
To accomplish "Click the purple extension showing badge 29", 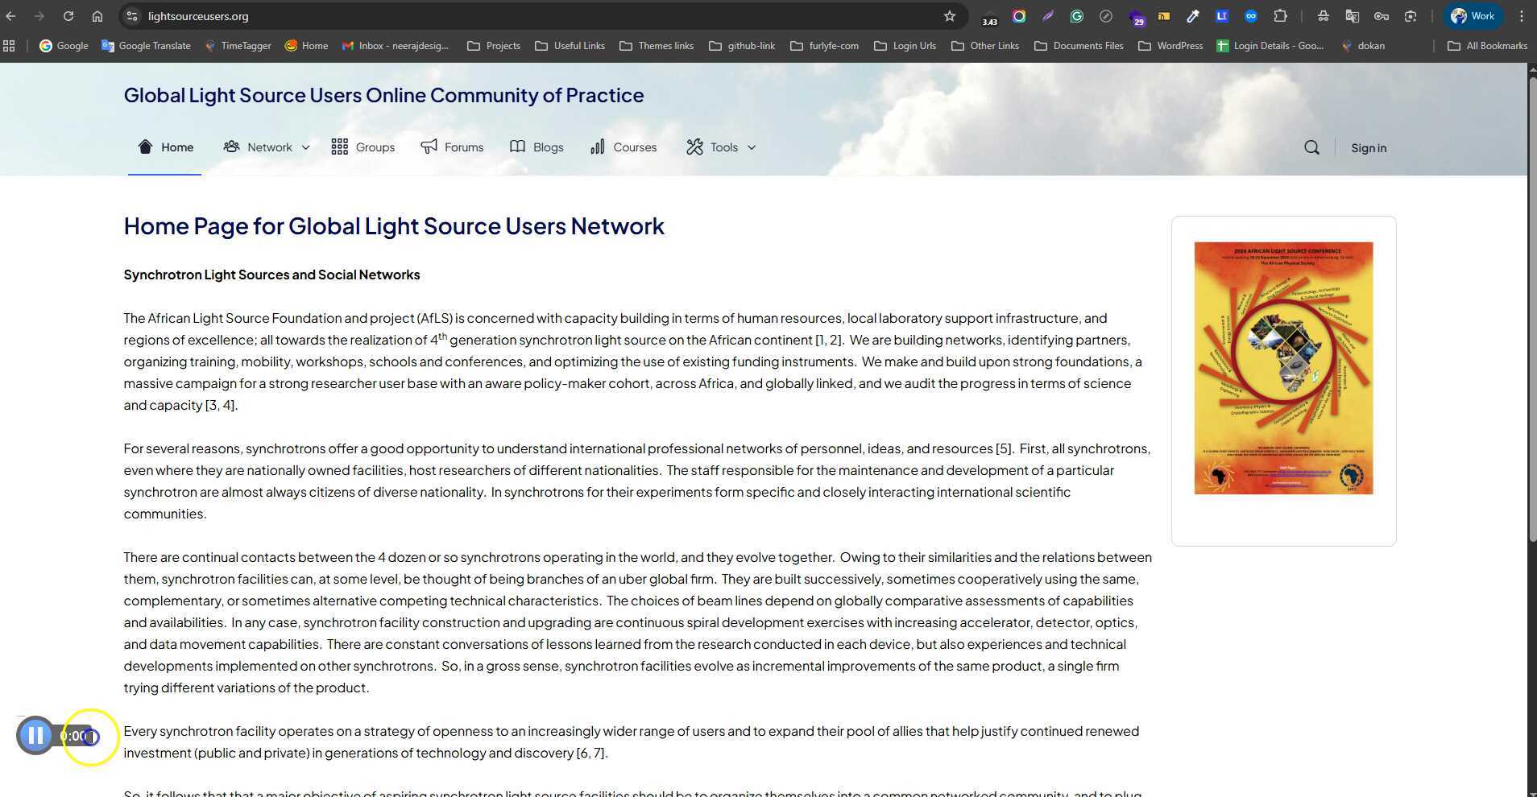I will click(1136, 17).
